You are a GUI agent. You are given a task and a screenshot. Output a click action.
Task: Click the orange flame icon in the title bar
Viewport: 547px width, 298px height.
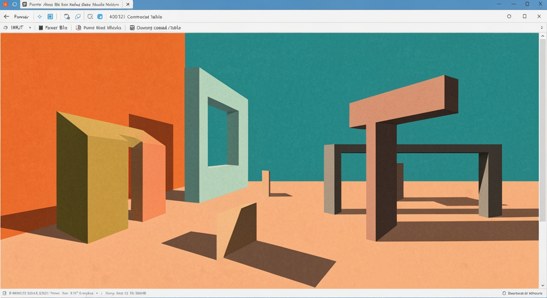click(x=5, y=4)
